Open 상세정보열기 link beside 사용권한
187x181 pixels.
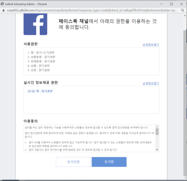151,45
